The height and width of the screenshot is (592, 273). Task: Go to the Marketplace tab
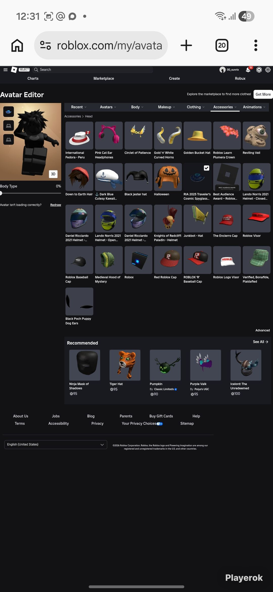[x=104, y=78]
